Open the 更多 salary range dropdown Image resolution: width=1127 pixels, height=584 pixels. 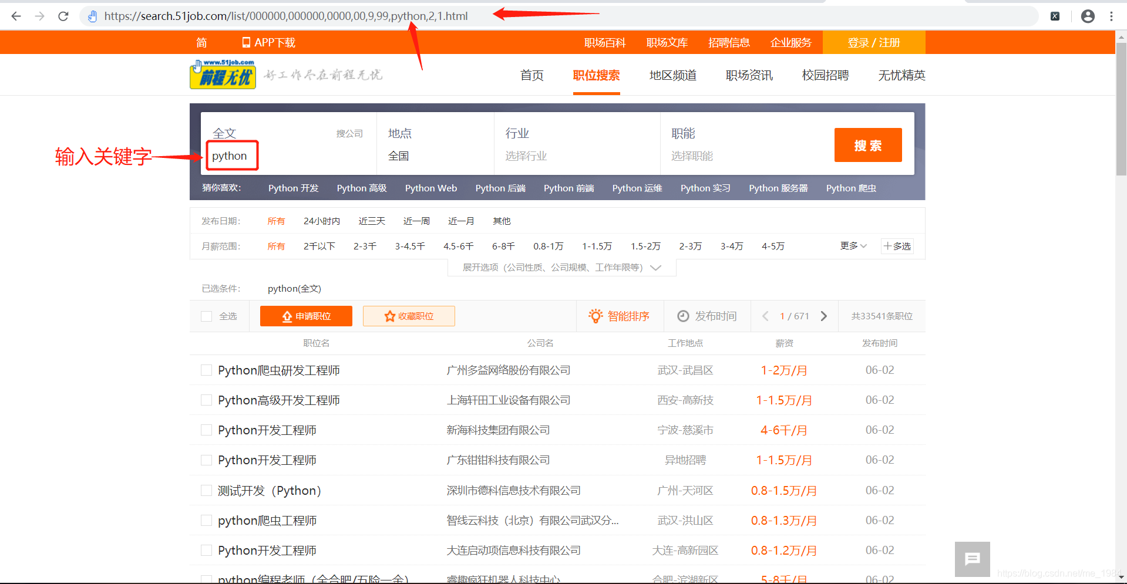[x=853, y=246]
